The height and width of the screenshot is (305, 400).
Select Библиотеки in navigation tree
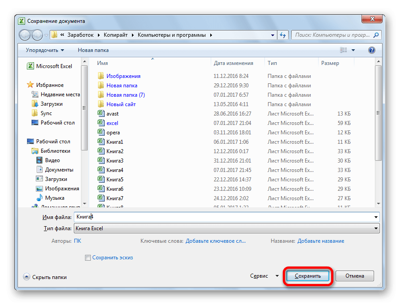pos(51,151)
